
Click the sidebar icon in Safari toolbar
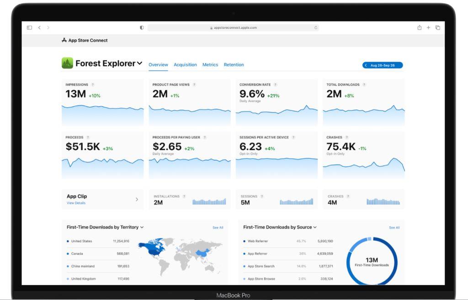[x=30, y=27]
